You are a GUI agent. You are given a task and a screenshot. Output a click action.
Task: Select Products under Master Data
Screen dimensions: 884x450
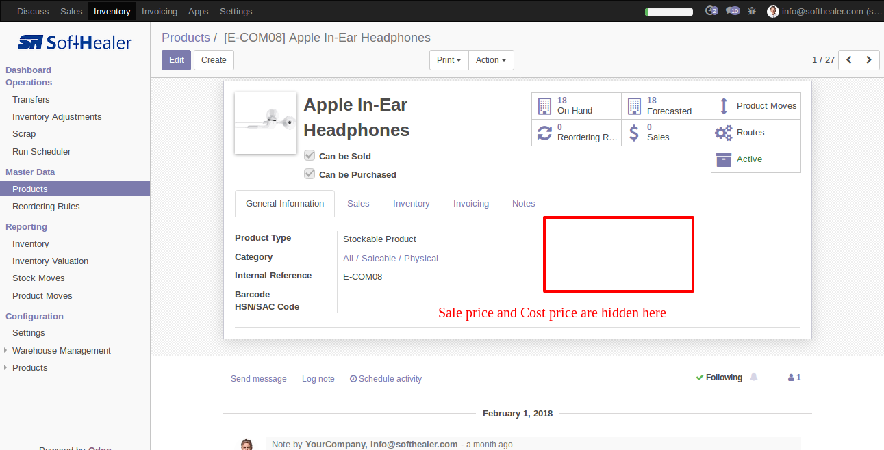[75, 189]
